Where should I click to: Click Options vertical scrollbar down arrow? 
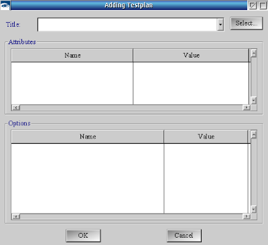(x=253, y=210)
